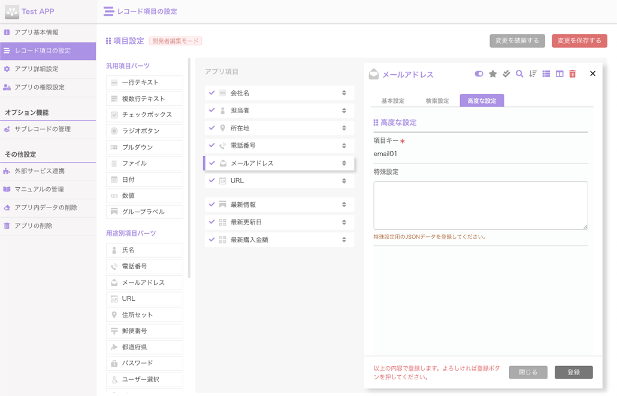Select the ラジオボタン parts item
Viewport: 617px width, 396px height.
[144, 131]
